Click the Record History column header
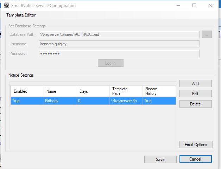The width and height of the screenshot is (221, 169). click(159, 91)
